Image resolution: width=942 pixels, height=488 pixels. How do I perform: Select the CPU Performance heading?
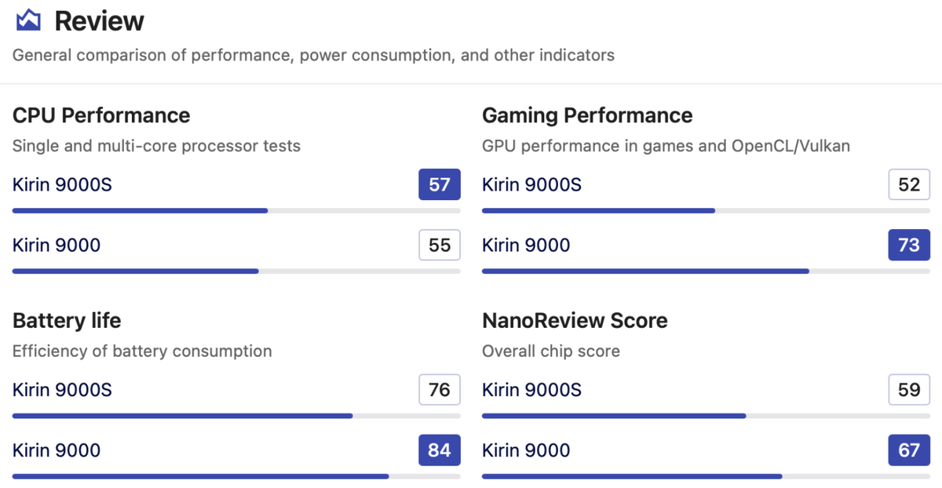pos(101,115)
